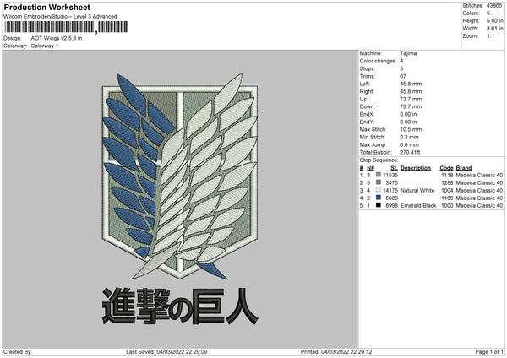Click the Total Bobbin value '270.41ft'
Viewport: 507px width, 358px height.
[x=410, y=152]
